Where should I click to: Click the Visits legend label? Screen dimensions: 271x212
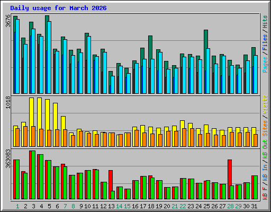pos(265,105)
